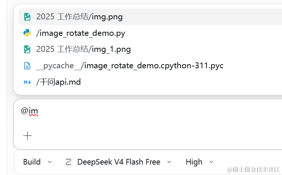The image size is (282, 175).
Task: Expand the chevron after DeepSeek V4 Flash Free
Action: (x=169, y=162)
